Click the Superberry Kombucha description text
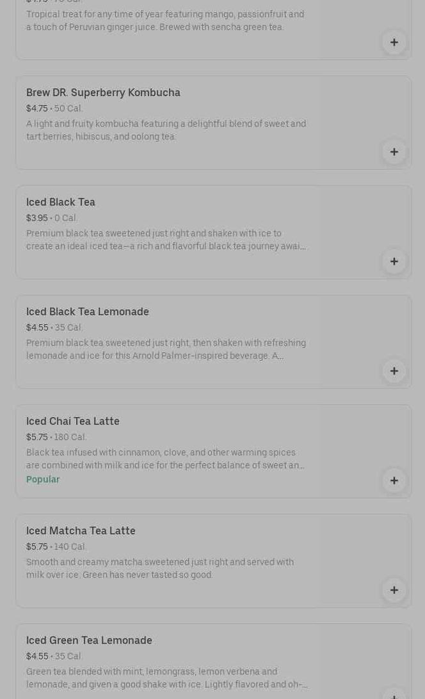This screenshot has width=425, height=699. coord(166,130)
